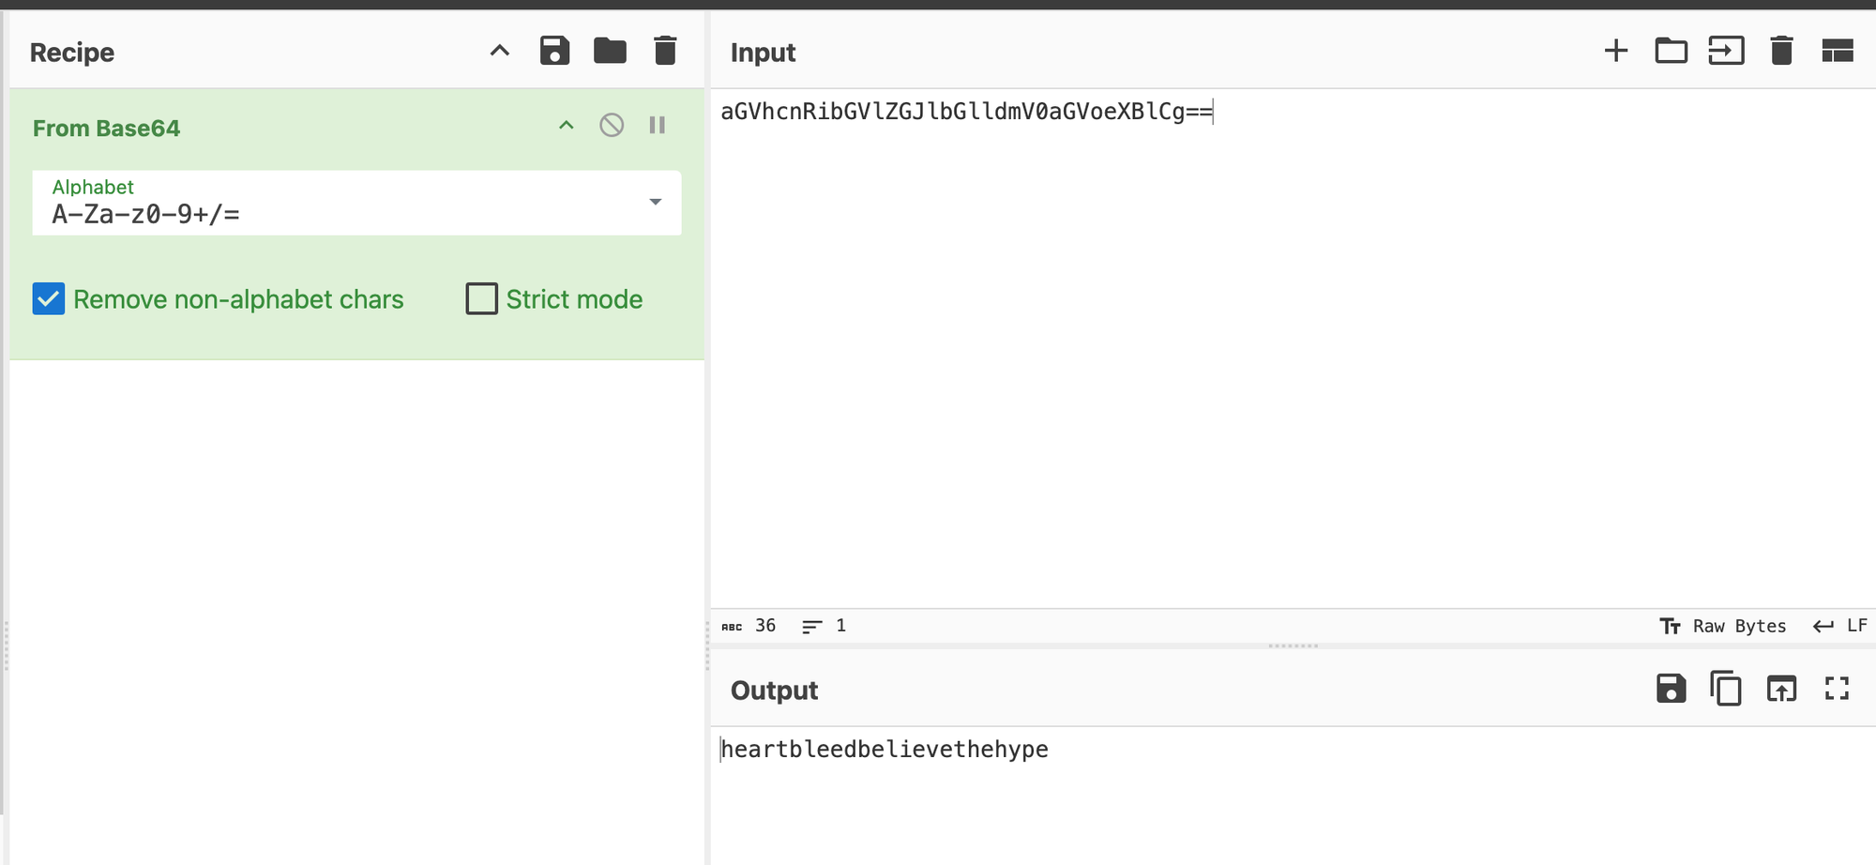Add a new input tab

pyautogui.click(x=1615, y=51)
